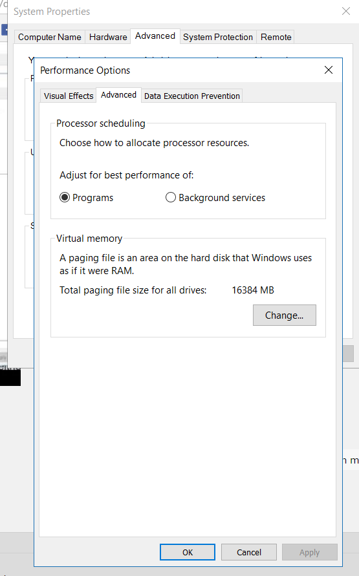Viewport: 359px width, 576px height.
Task: Switch to the Visual Effects tab
Action: click(x=69, y=96)
